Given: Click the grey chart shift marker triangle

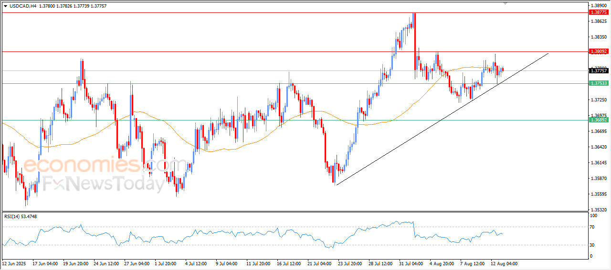Looking at the screenshot, I should click(506, 3).
